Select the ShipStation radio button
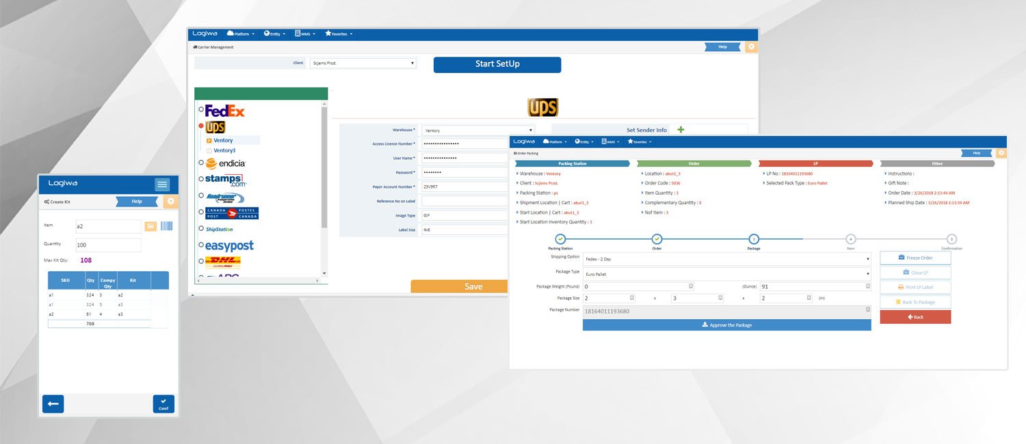The width and height of the screenshot is (1026, 444). coord(201,229)
